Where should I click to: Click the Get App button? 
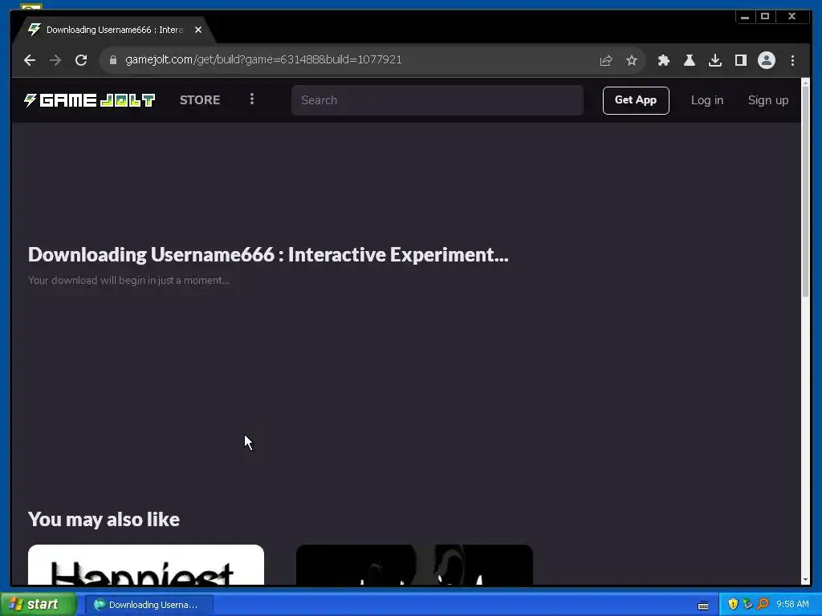click(636, 100)
